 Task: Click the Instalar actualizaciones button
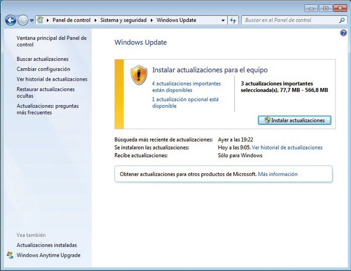[x=294, y=120]
